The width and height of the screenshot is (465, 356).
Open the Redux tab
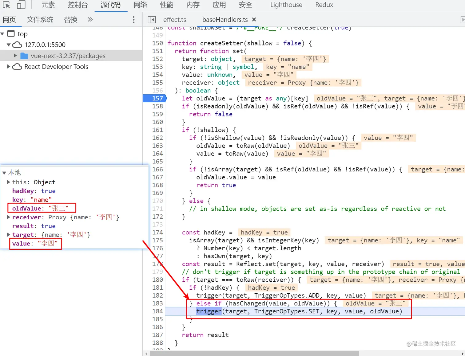[x=324, y=5]
